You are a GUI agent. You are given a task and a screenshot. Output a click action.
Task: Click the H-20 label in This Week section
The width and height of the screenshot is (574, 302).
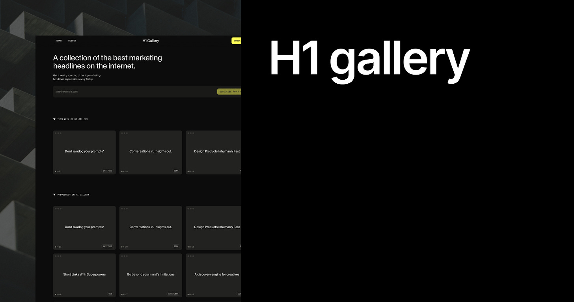click(125, 171)
